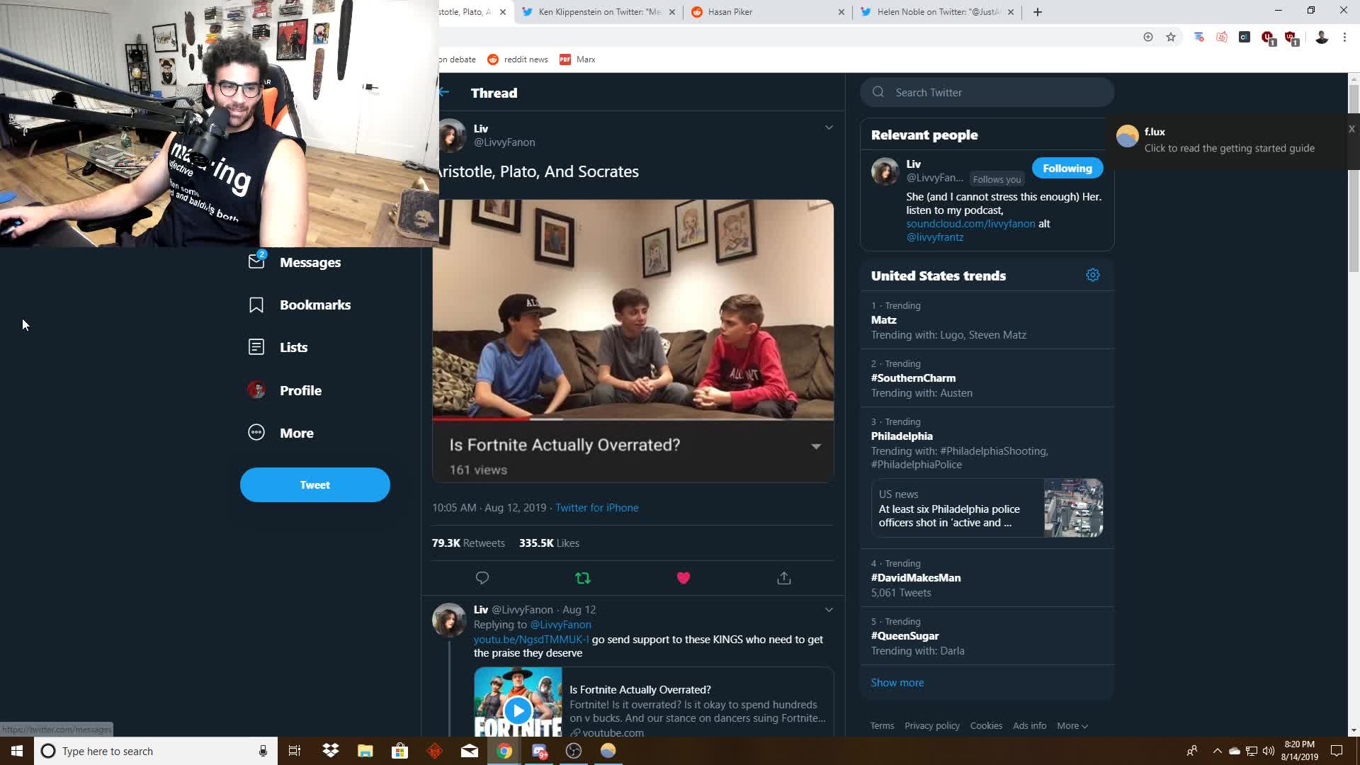Unlike the tweet via the heart icon
The height and width of the screenshot is (765, 1360).
click(684, 578)
